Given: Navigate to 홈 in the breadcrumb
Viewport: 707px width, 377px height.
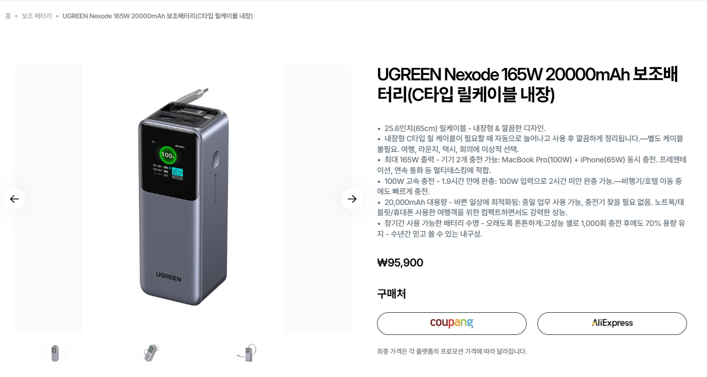Looking at the screenshot, I should click(8, 16).
